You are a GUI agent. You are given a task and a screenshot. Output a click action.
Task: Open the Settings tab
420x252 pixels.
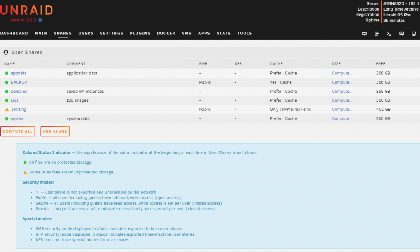pyautogui.click(x=111, y=33)
